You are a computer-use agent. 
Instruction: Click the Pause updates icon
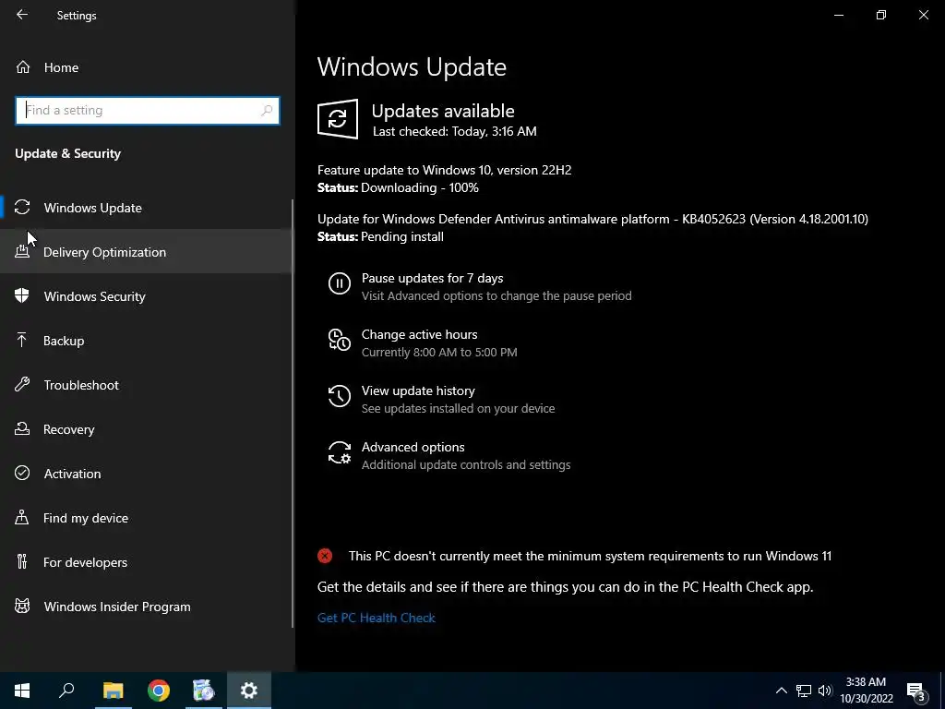[340, 282]
